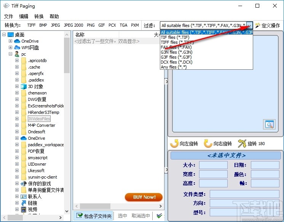Viewport: 284px width, 222px height.
Task: Click the 联系人 contacts card icon
Action: [x=24, y=196]
